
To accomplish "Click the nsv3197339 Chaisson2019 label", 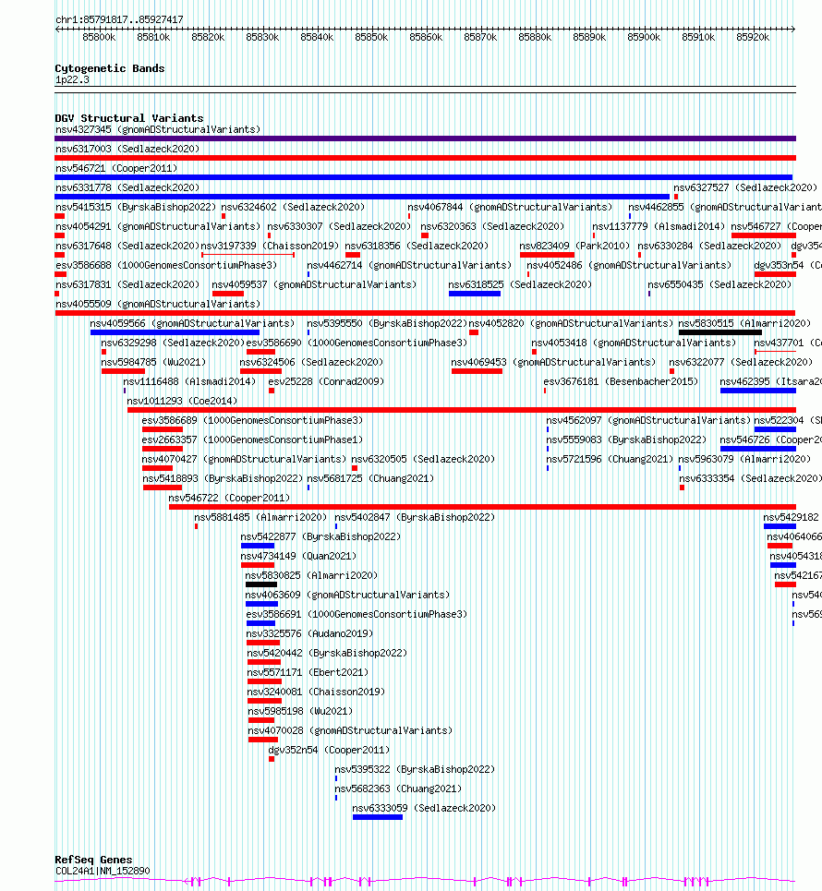I will pos(270,246).
